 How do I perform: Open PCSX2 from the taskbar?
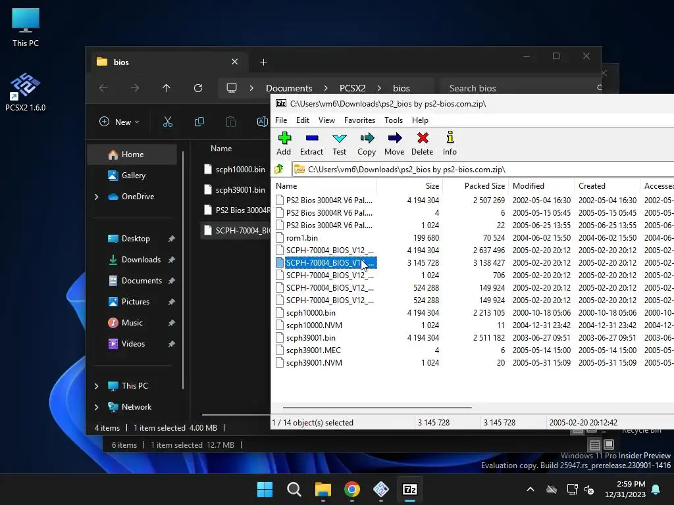(381, 489)
